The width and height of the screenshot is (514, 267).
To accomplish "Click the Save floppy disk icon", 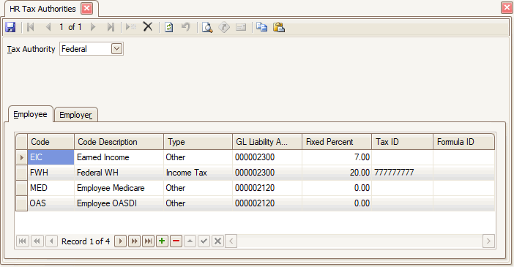I will (10, 27).
